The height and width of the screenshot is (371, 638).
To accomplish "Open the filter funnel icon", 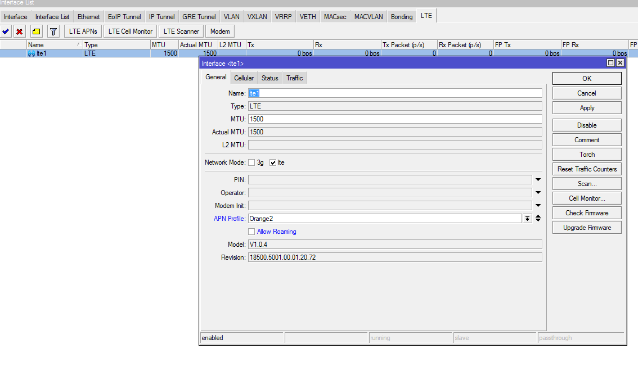I will point(53,31).
